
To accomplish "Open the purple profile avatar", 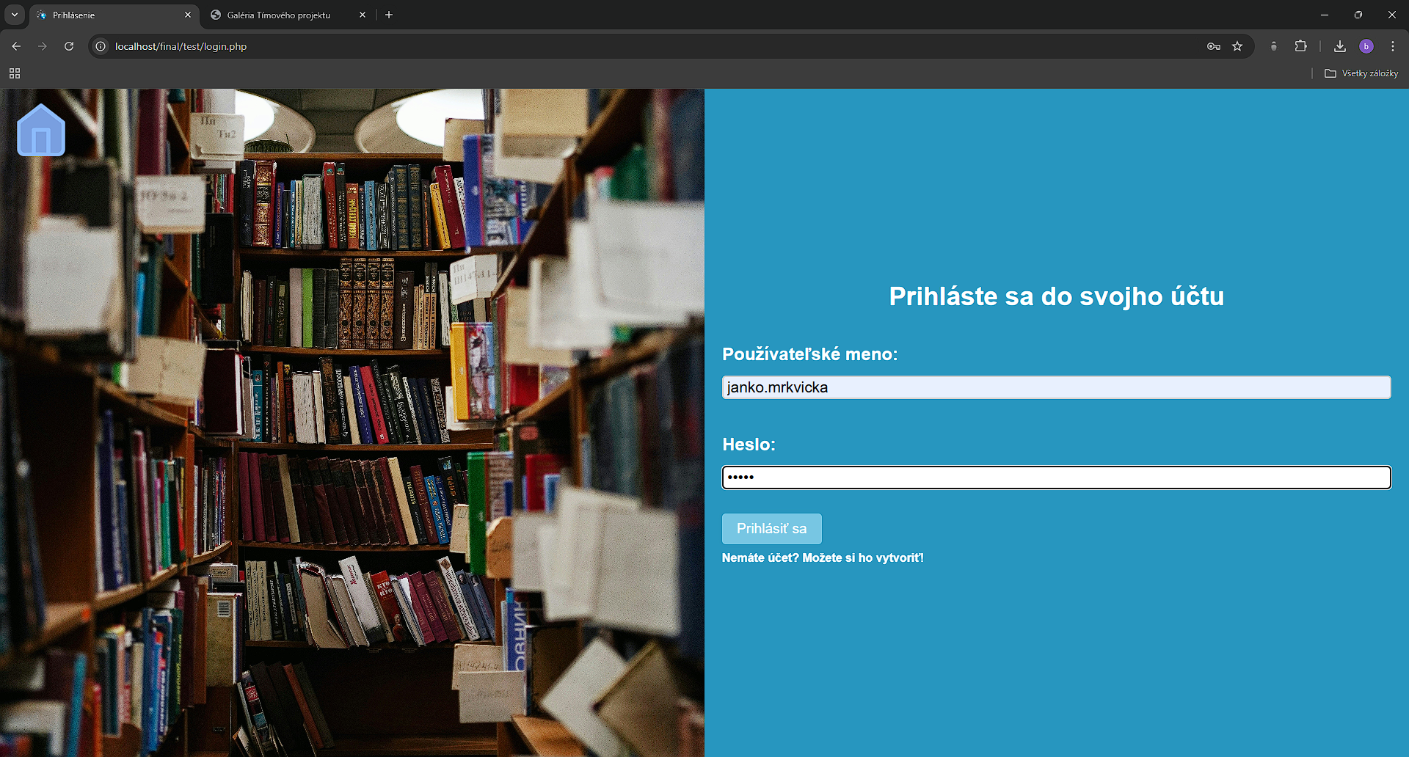I will 1366,46.
